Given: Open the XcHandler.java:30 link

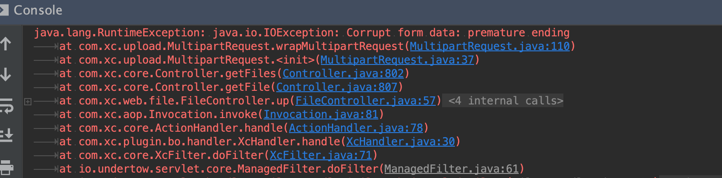Looking at the screenshot, I should click(401, 142).
